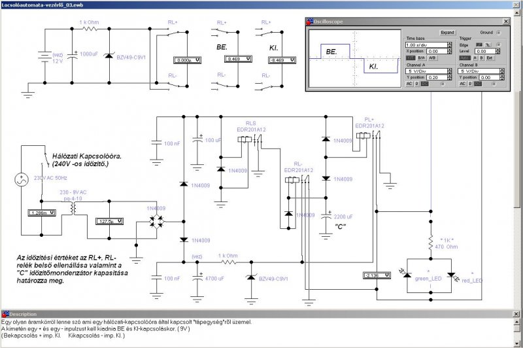Click the oscilloscope Ground terminal
This screenshot has height=348, width=523.
[498, 33]
